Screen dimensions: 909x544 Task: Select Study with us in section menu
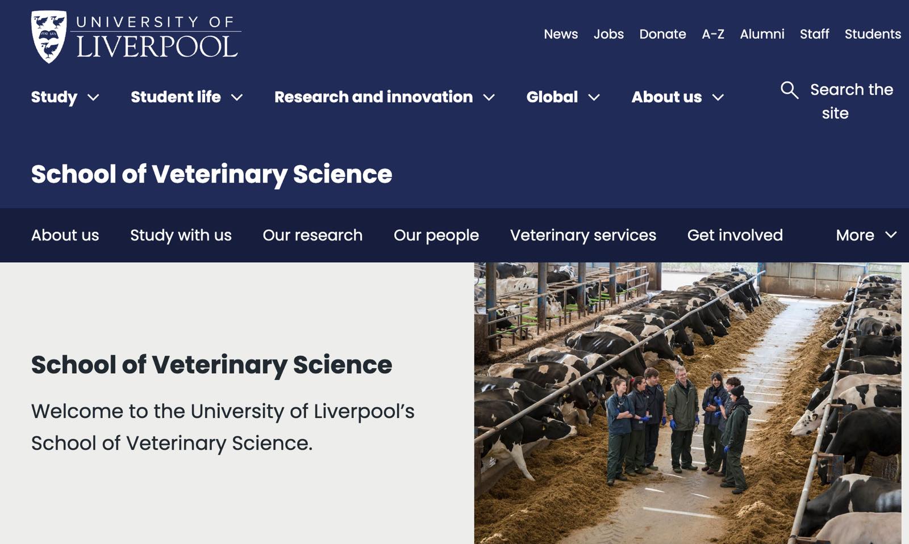tap(181, 235)
